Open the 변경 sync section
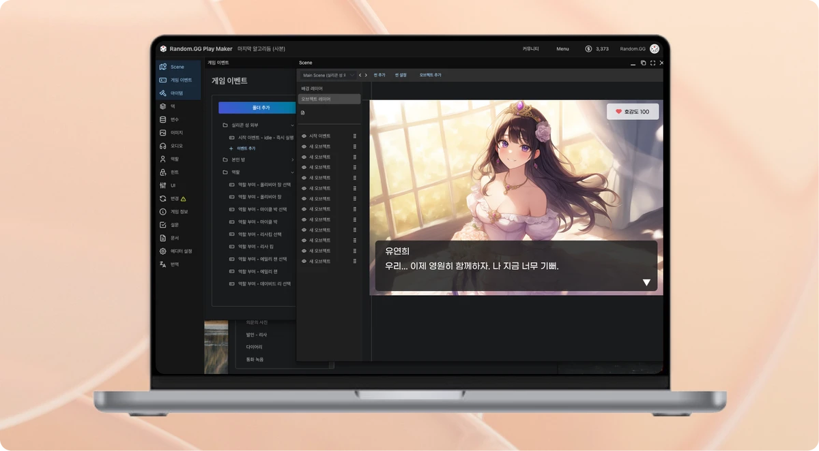Image resolution: width=819 pixels, height=451 pixels. 169,198
